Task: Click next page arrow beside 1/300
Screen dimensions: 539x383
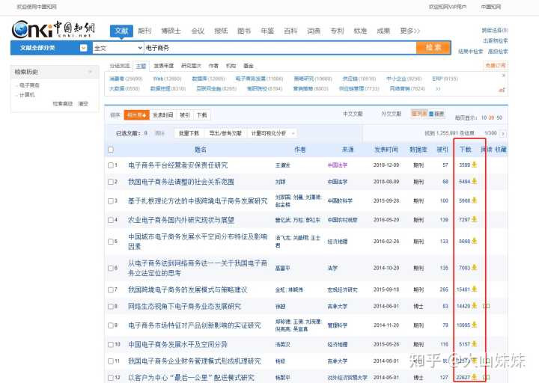Action: point(503,133)
